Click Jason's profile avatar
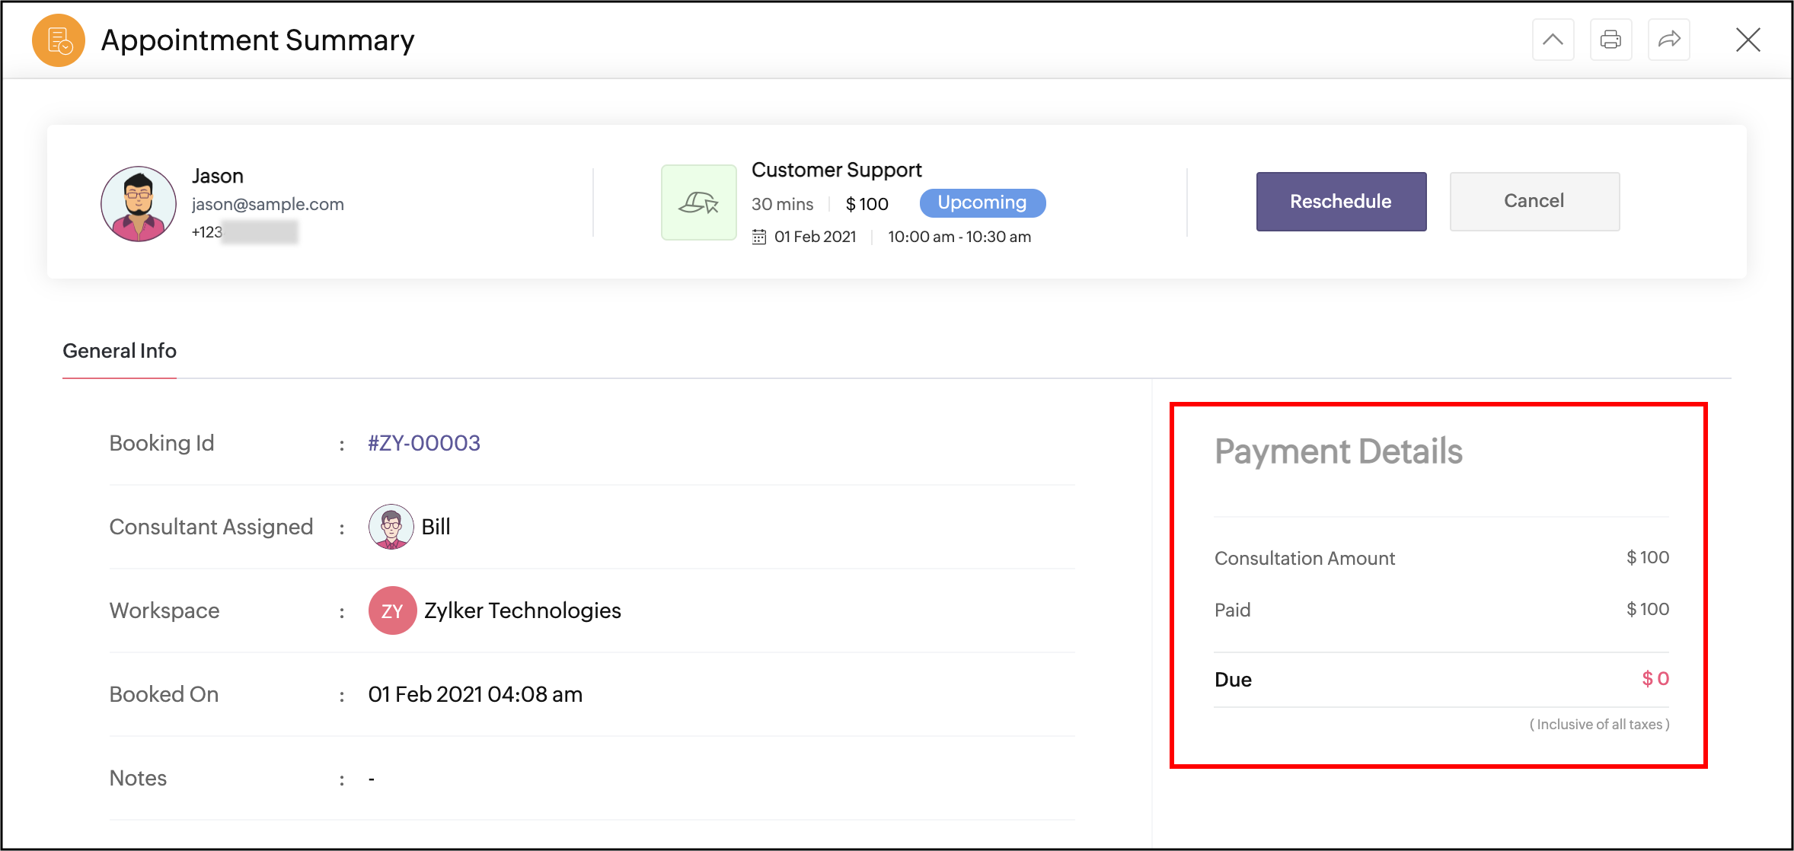The width and height of the screenshot is (1794, 851). [x=139, y=204]
